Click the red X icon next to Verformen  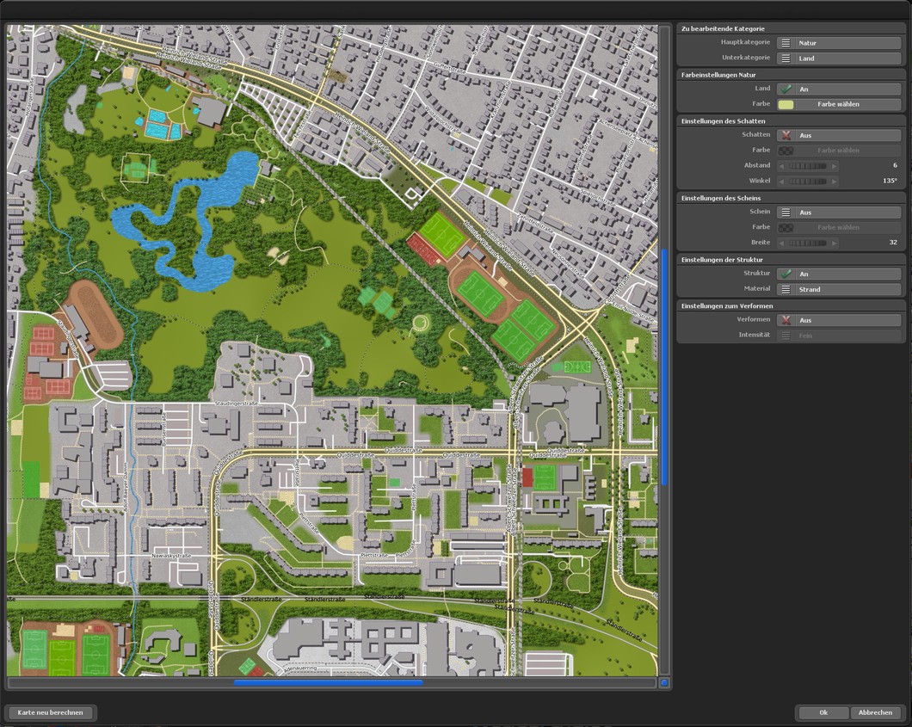[x=786, y=318]
